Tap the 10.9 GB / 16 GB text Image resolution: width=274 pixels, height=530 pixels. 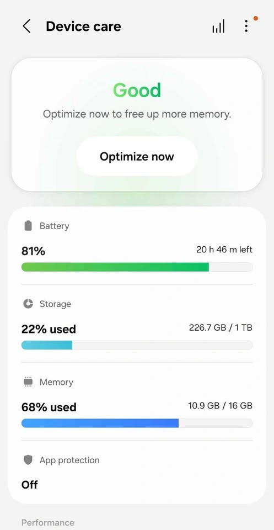(221, 406)
